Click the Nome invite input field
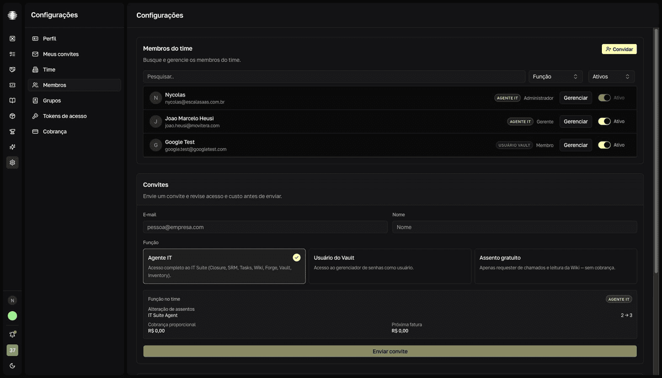Image resolution: width=662 pixels, height=378 pixels. [515, 227]
